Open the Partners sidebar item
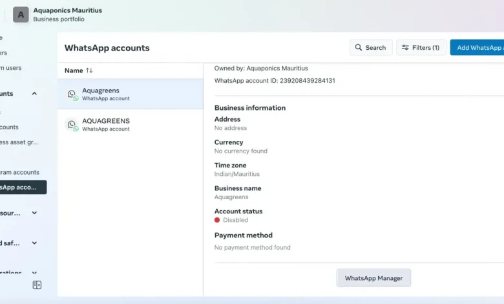The height and width of the screenshot is (304, 504). [x=4, y=53]
